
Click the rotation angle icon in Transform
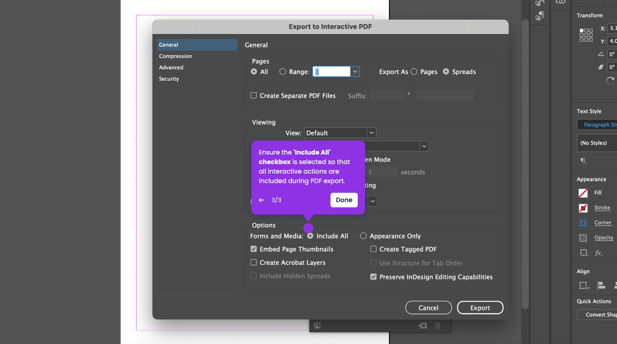[601, 54]
